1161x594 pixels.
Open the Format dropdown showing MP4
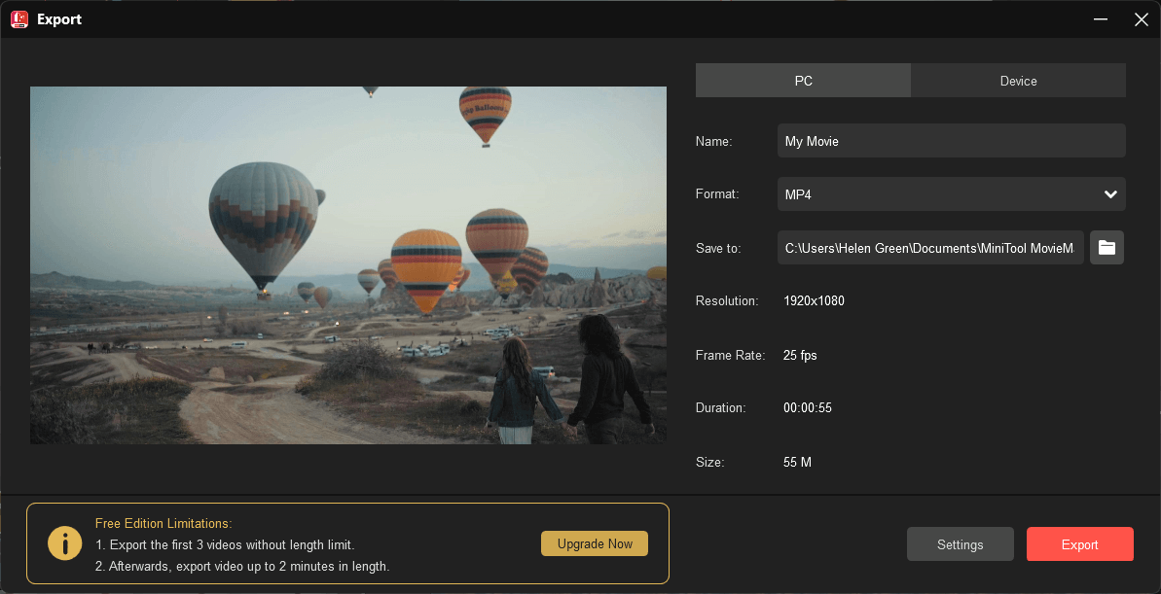(x=952, y=194)
